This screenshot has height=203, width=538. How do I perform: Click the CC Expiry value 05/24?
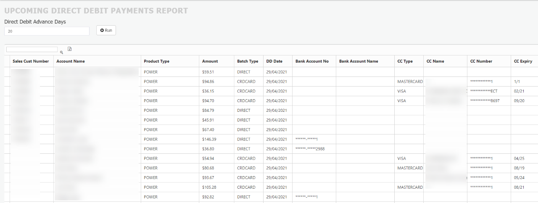[x=519, y=178]
